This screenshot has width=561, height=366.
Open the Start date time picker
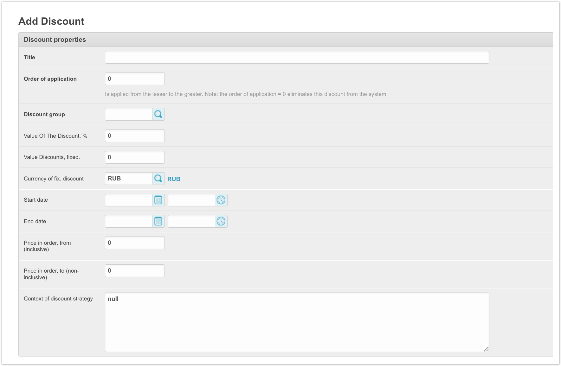[x=221, y=200]
